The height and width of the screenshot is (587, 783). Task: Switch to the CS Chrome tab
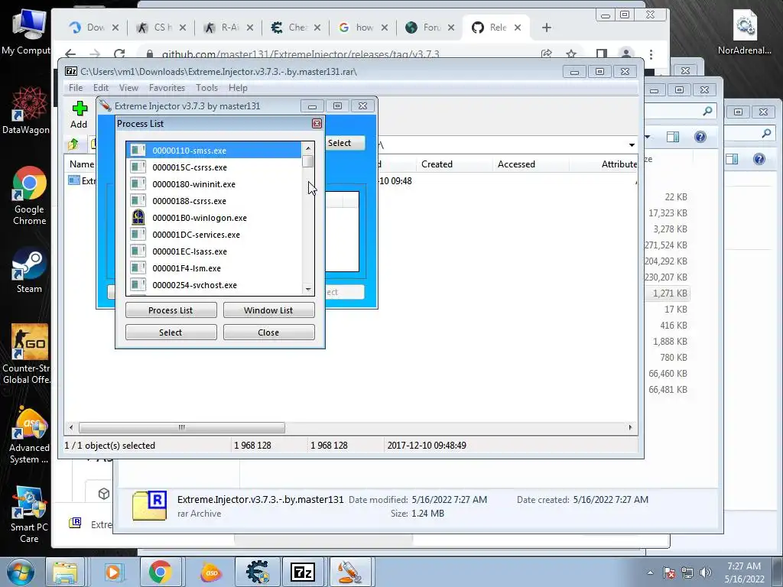click(x=161, y=28)
